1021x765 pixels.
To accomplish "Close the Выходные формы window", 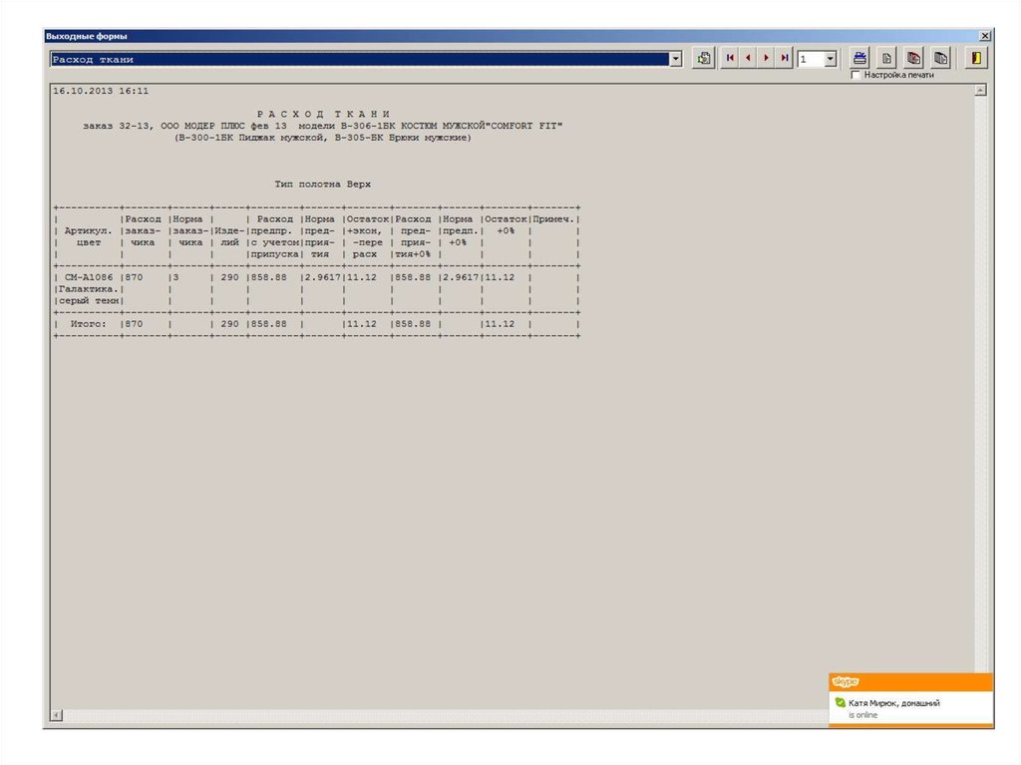I will [x=985, y=36].
